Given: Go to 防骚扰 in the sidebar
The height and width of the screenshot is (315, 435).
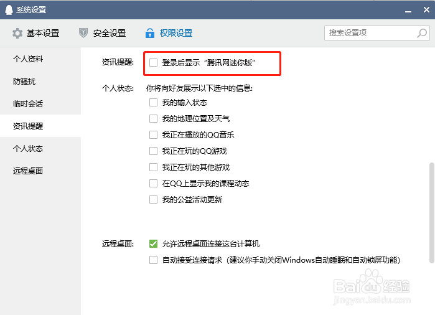Looking at the screenshot, I should [40, 82].
